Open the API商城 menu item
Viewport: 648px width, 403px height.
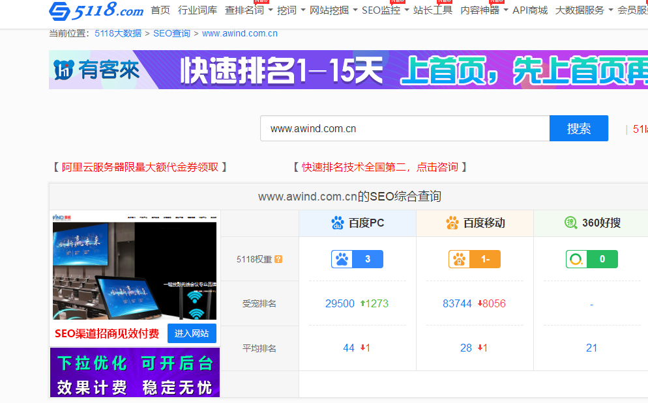point(530,10)
